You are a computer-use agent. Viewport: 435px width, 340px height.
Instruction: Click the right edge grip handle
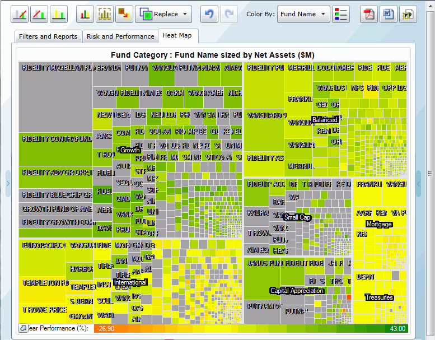coord(431,174)
